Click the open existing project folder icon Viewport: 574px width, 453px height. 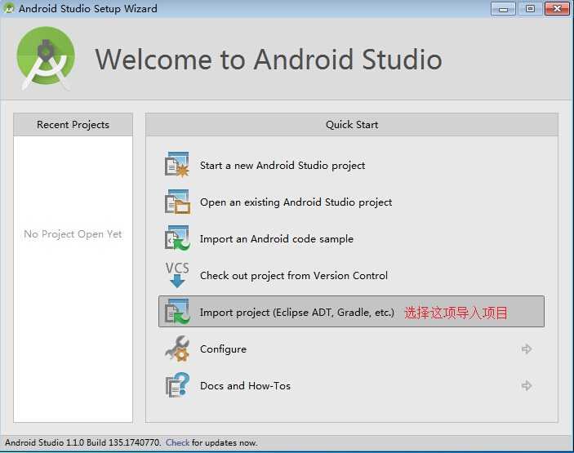[177, 202]
